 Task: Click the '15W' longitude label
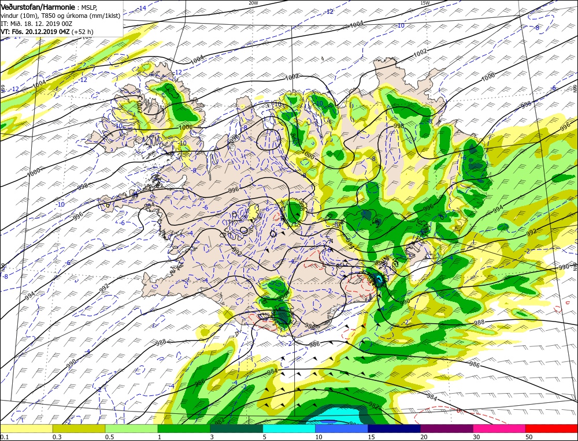[425, 2]
